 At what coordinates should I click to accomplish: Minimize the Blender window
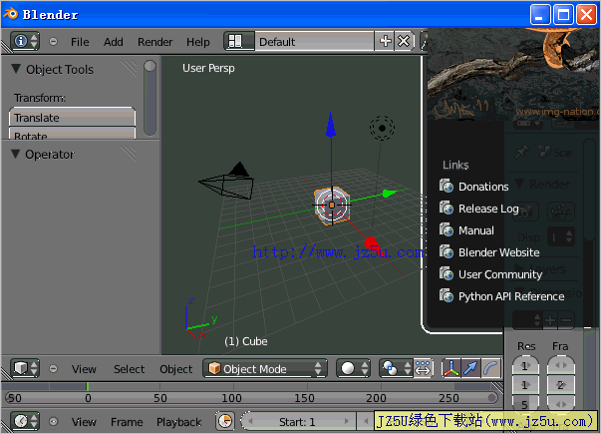point(540,15)
